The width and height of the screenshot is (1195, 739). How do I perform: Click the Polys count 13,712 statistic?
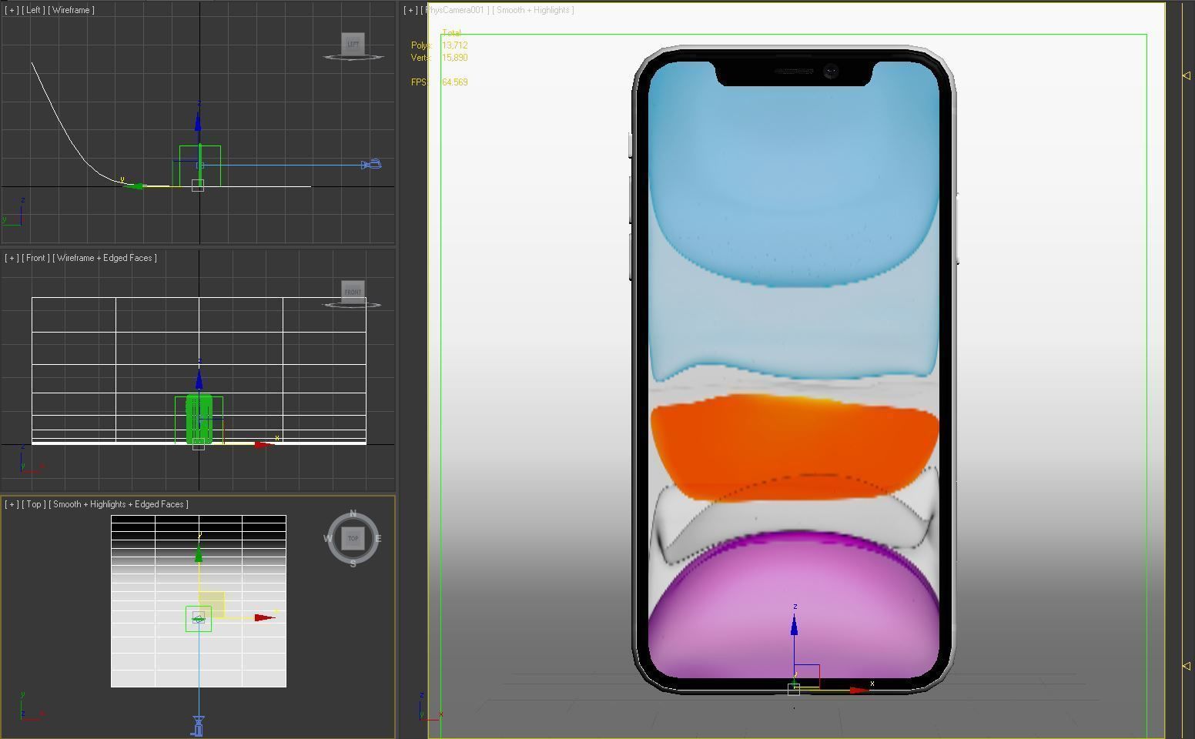point(454,45)
